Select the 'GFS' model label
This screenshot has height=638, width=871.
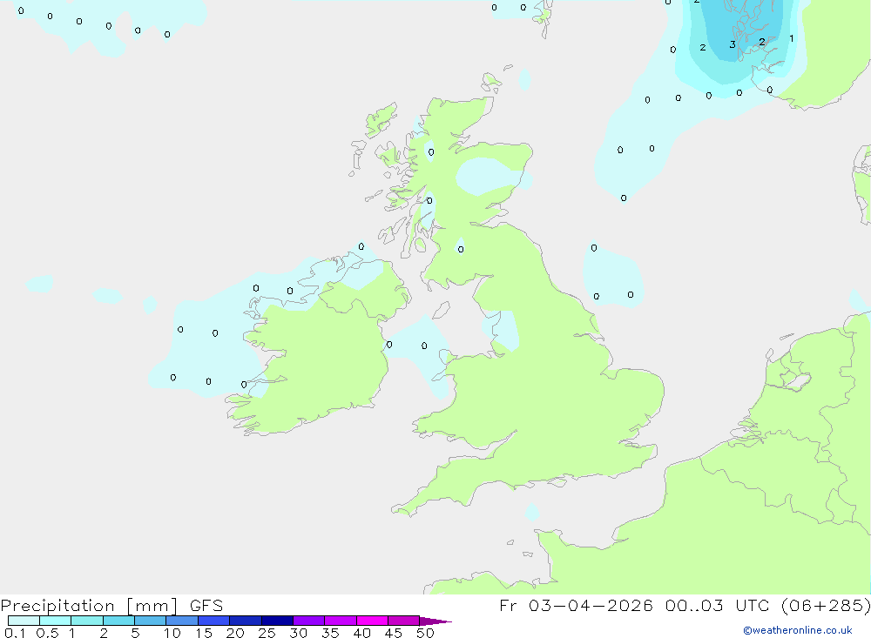206,606
